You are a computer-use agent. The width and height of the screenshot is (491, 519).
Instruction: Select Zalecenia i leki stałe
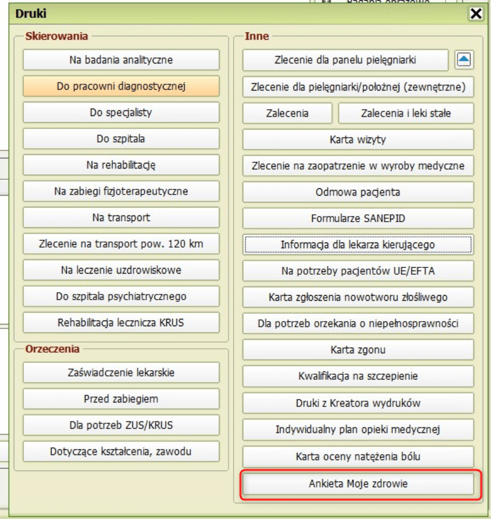(x=406, y=113)
